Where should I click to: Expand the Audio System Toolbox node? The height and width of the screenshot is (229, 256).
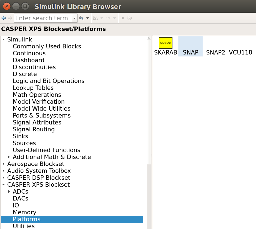pos(3,171)
